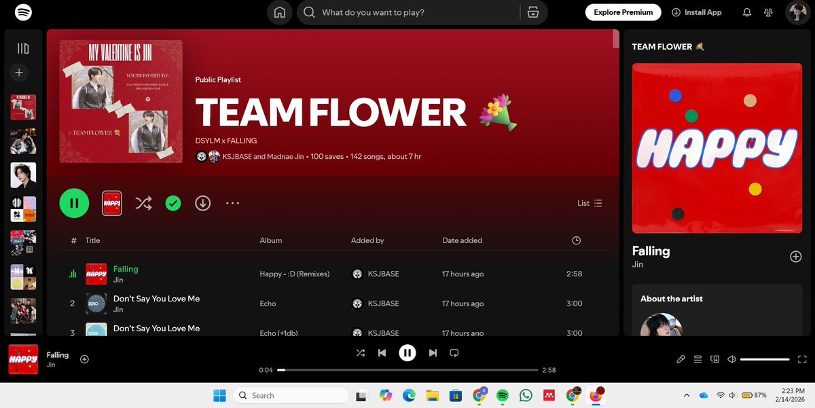Click the large Happy artwork in right panel
Screen dimensions: 815x408
pos(717,148)
